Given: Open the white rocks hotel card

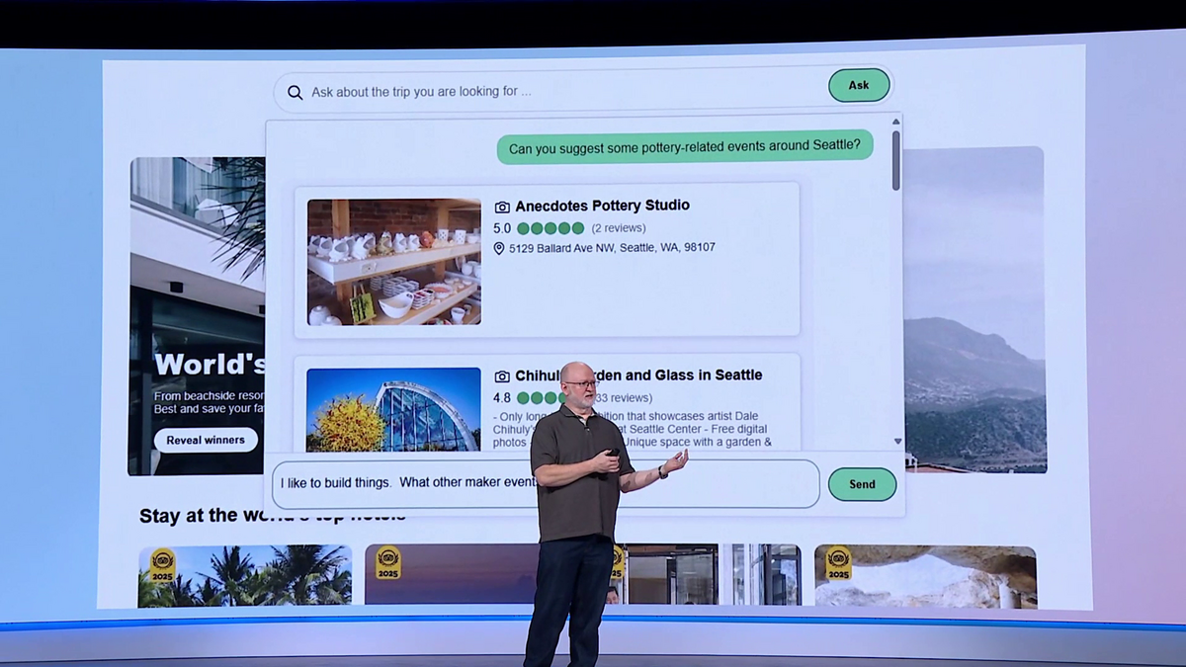Looking at the screenshot, I should tap(925, 576).
